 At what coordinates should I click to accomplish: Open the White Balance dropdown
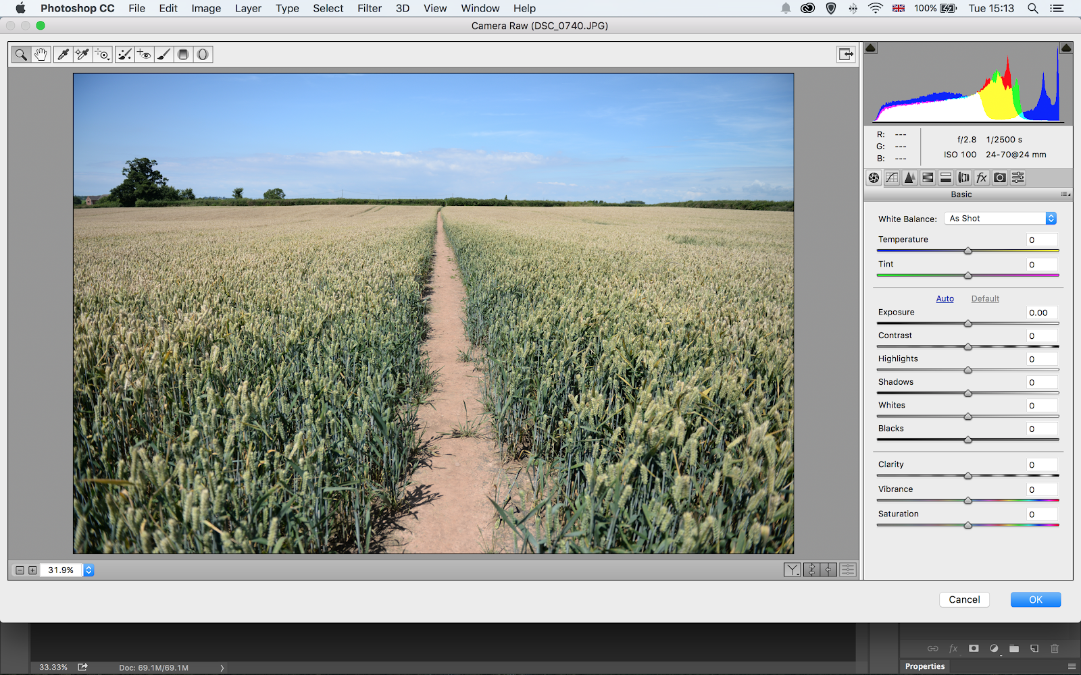click(x=1000, y=219)
